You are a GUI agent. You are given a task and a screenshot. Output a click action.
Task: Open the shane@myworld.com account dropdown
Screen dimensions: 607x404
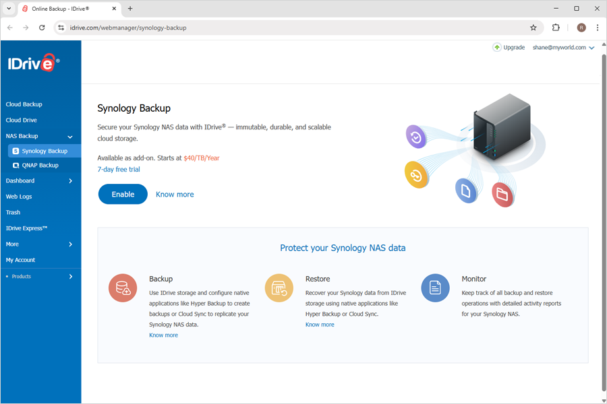[x=563, y=48]
